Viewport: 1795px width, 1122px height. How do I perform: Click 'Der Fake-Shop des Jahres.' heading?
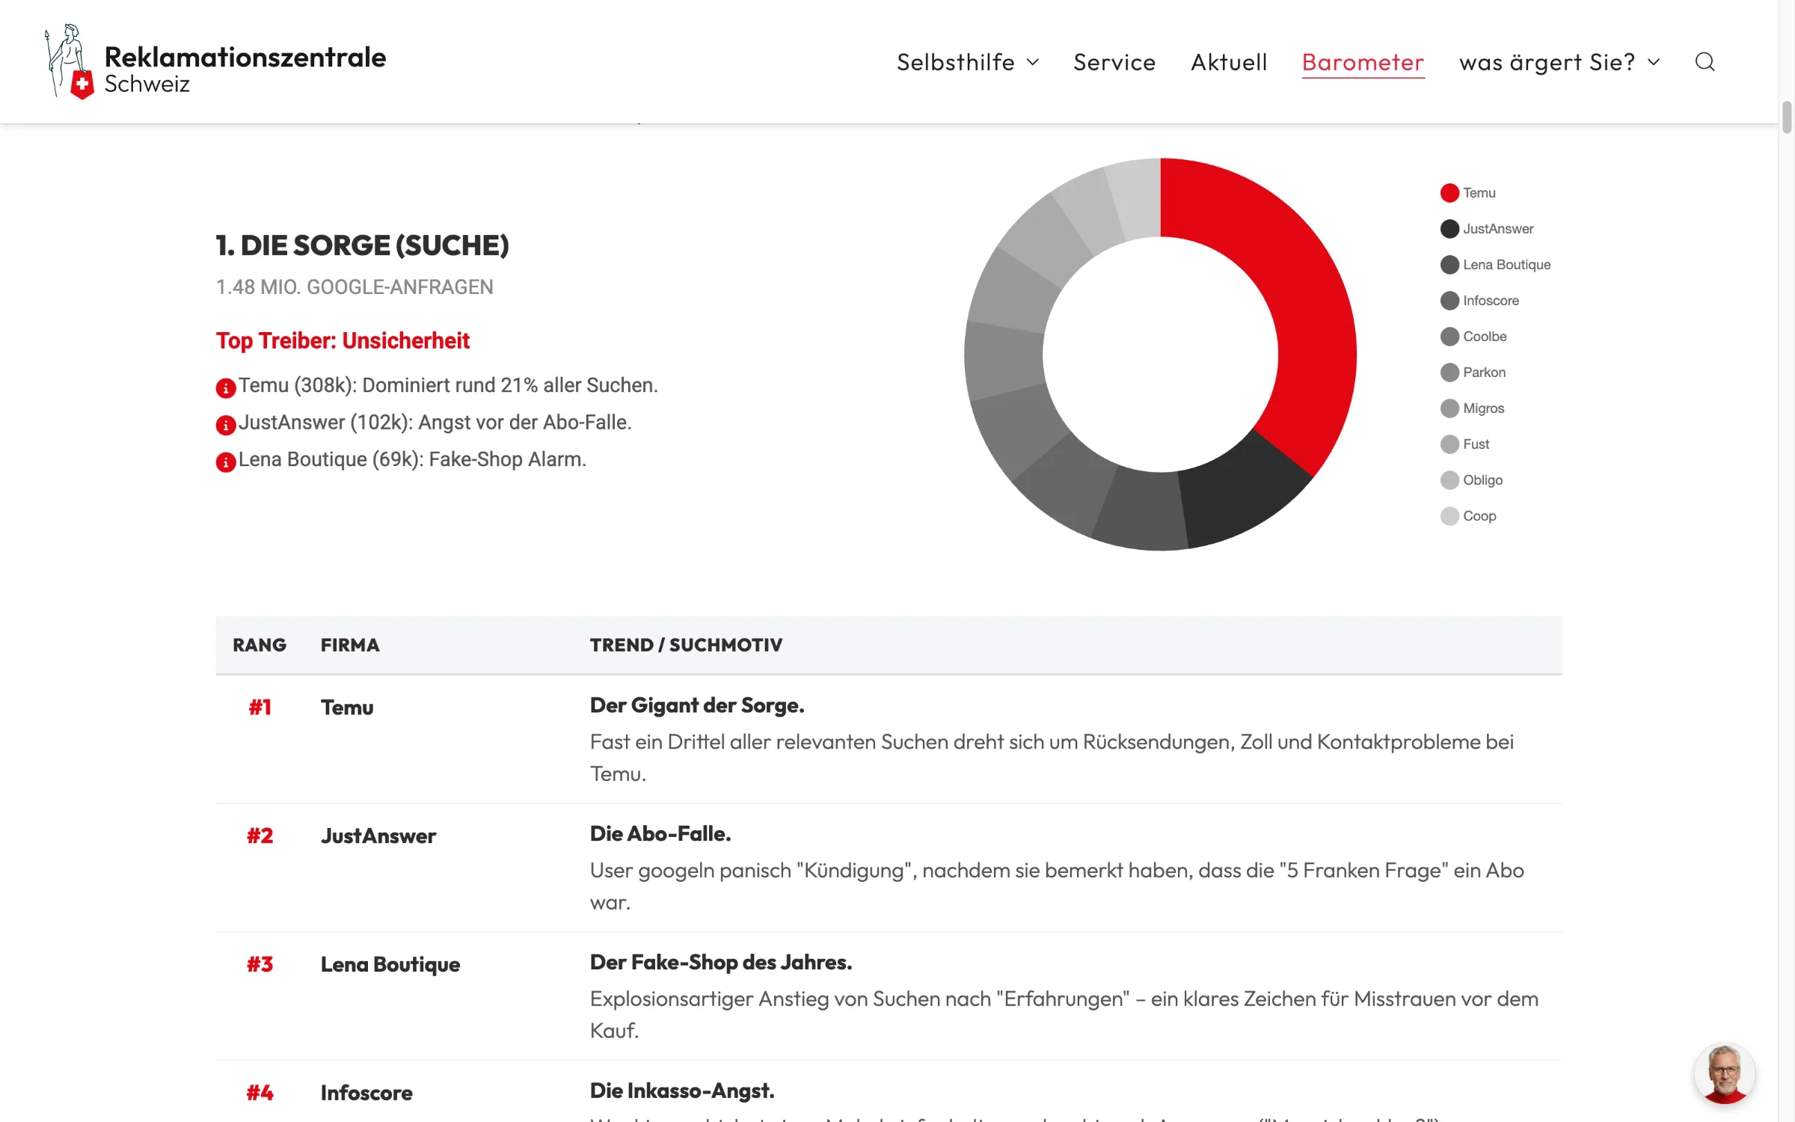point(721,963)
